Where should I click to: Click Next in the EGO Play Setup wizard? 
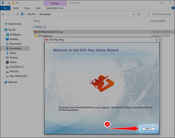[x=148, y=129]
